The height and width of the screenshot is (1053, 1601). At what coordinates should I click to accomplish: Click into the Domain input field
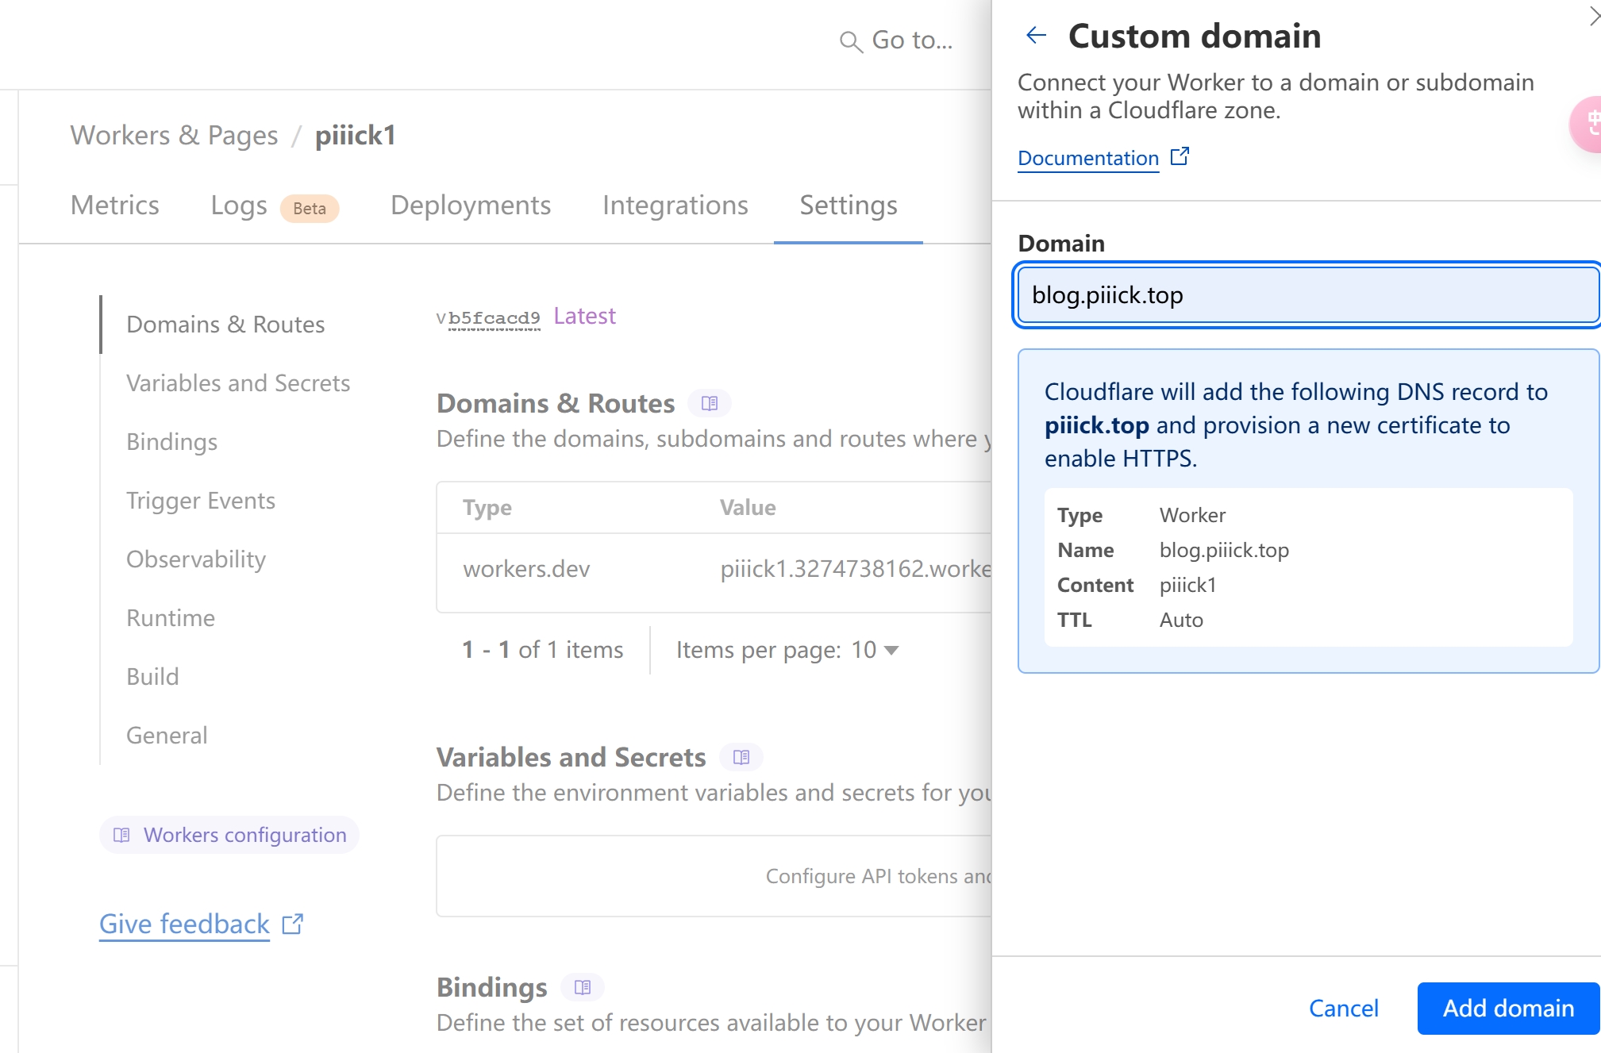pyautogui.click(x=1307, y=295)
